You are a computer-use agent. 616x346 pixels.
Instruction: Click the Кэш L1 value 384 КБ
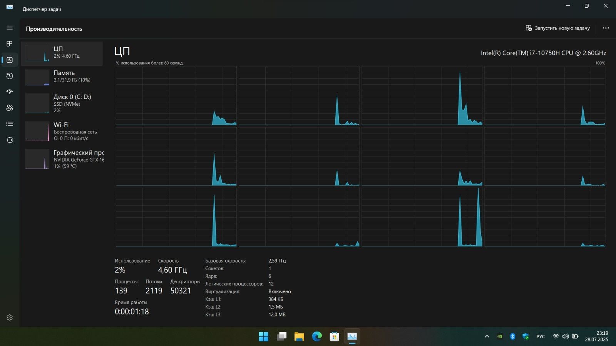point(276,299)
